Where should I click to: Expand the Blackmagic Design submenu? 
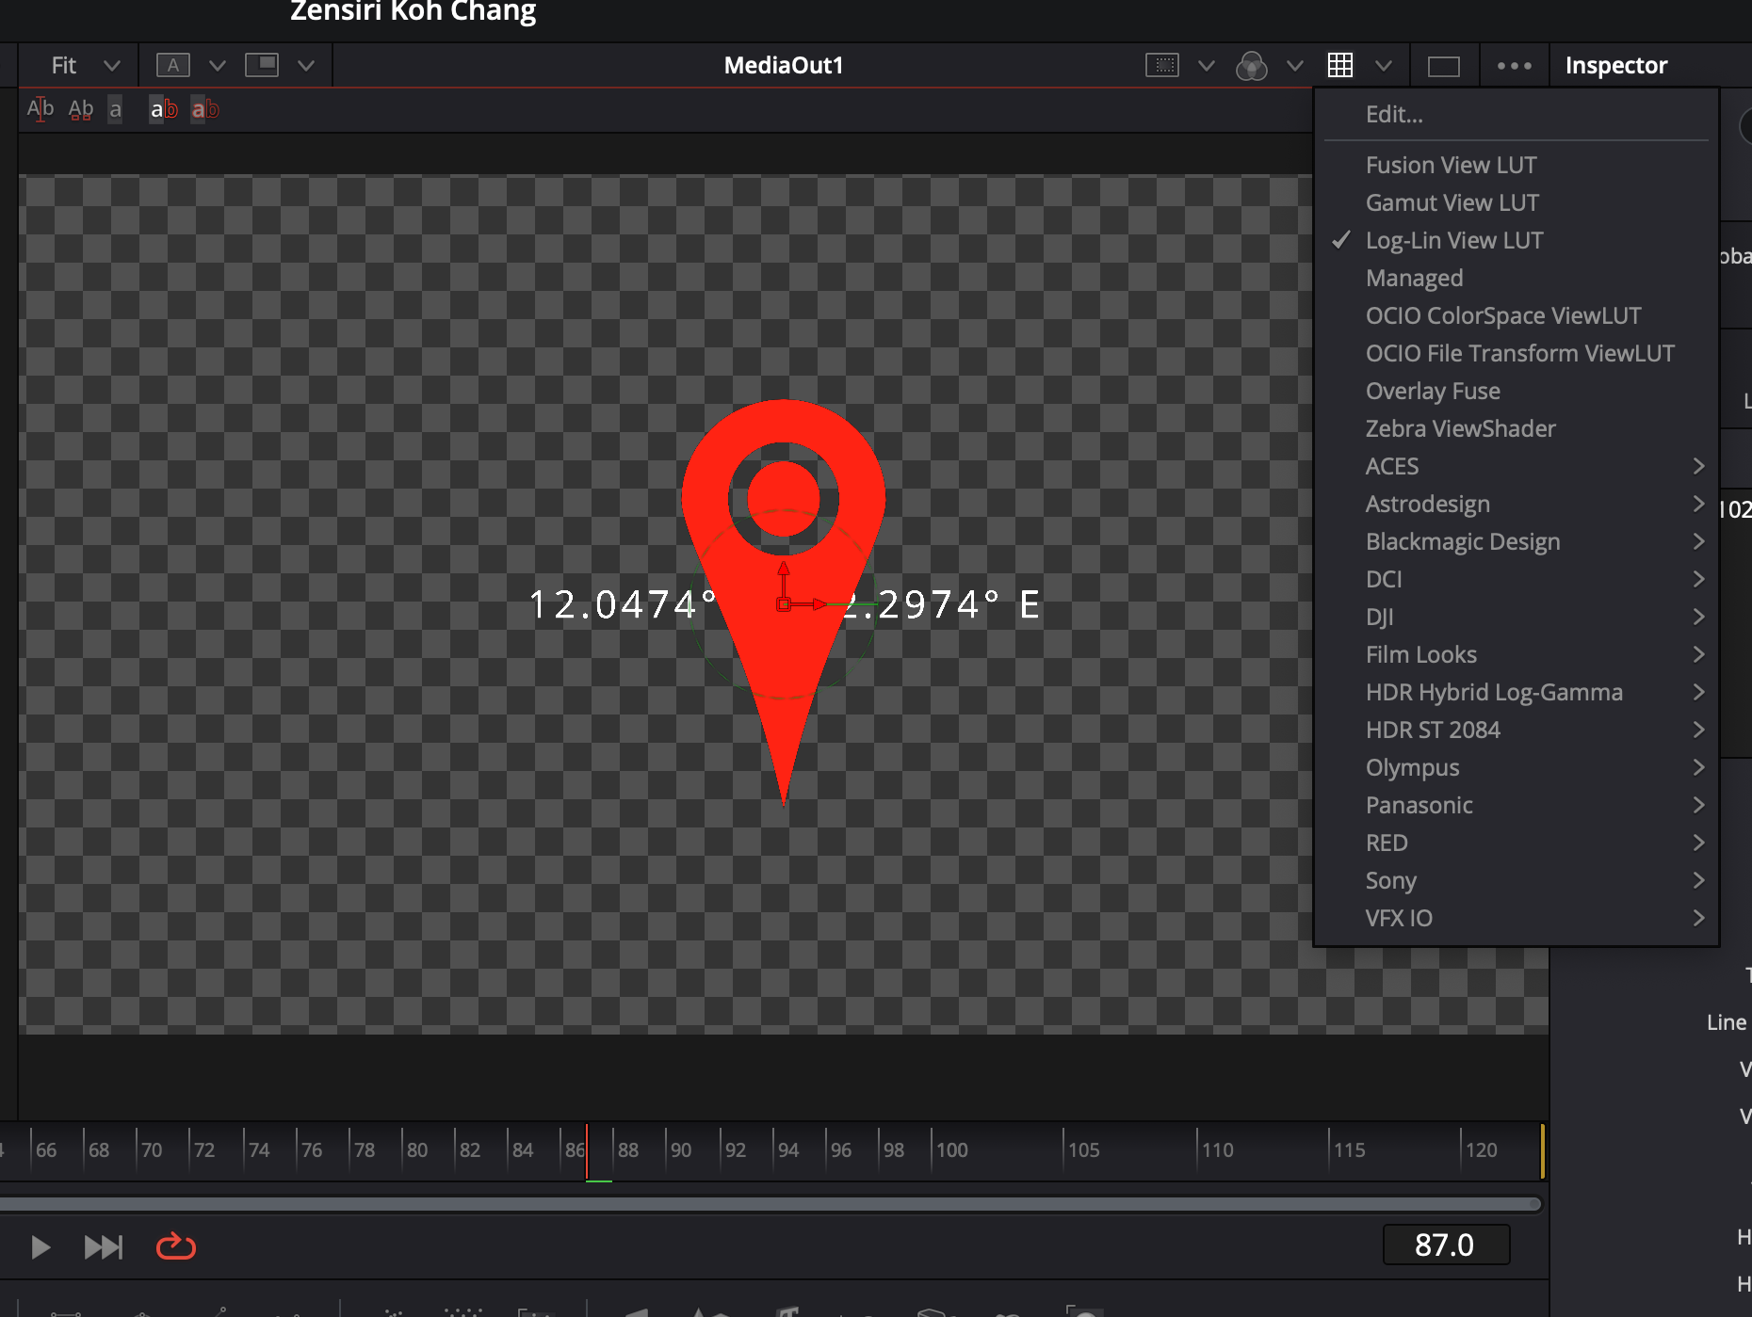1517,541
